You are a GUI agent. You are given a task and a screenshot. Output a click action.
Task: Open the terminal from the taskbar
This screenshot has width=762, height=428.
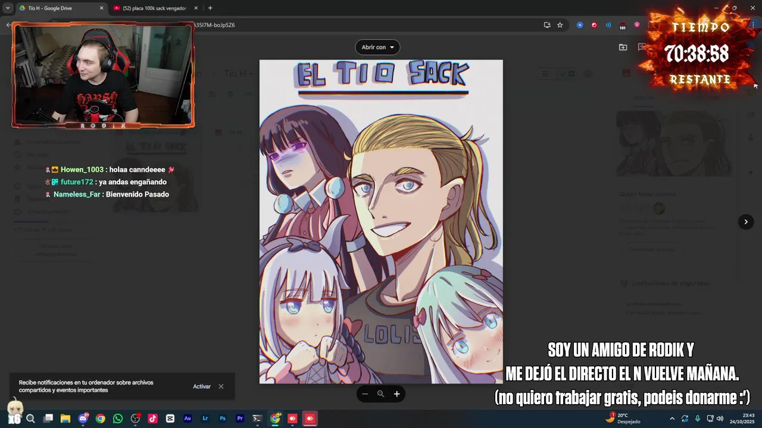(257, 418)
